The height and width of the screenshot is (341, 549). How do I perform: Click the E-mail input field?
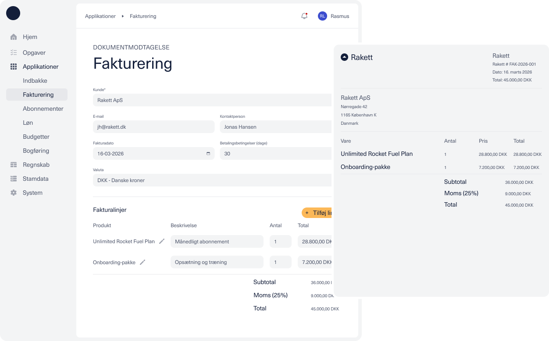[153, 127]
